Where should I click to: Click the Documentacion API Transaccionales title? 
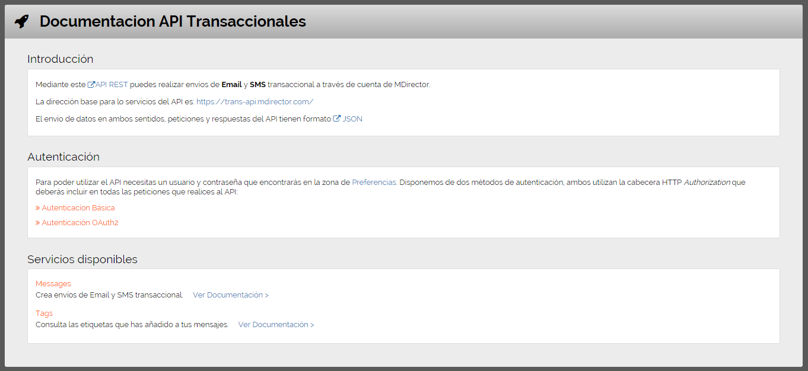[x=173, y=21]
